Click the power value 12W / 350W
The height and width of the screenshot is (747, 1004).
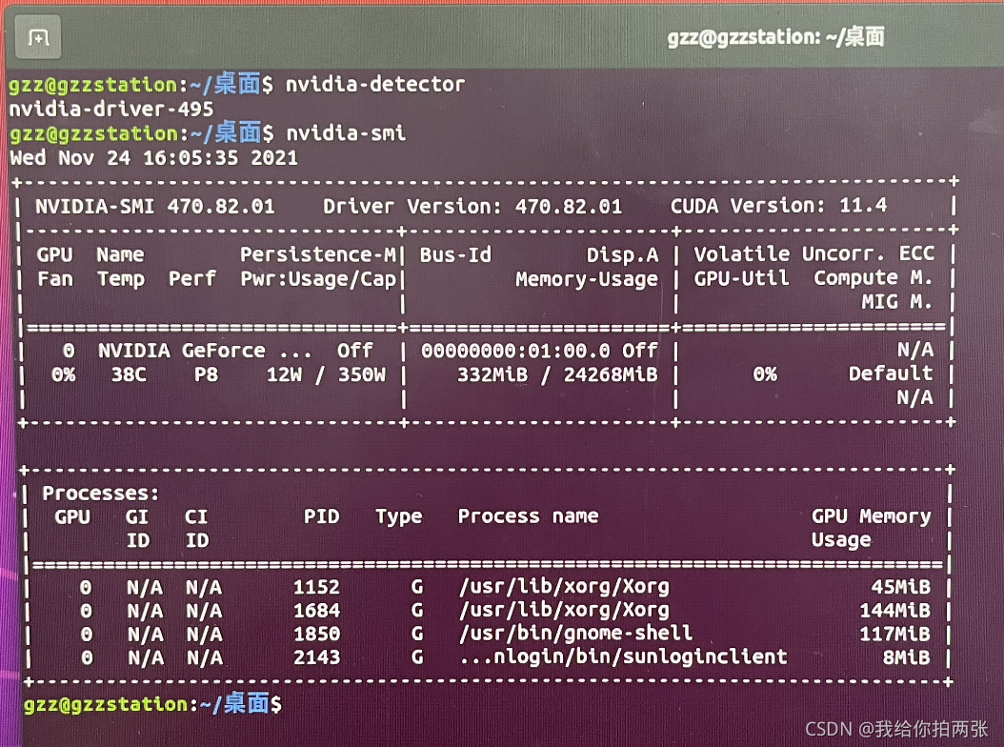coord(327,374)
